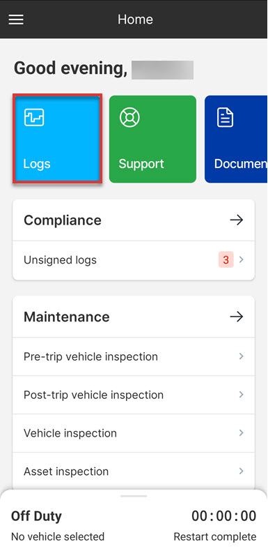This screenshot has height=560, width=268.
Task: Expand Pre-trip vehicle inspection chevron
Action: pyautogui.click(x=242, y=356)
